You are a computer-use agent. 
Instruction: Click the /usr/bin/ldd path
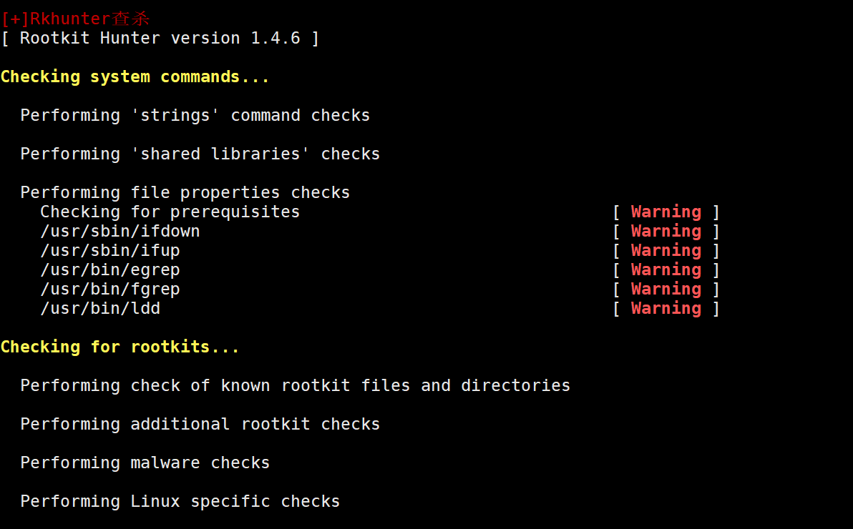100,308
